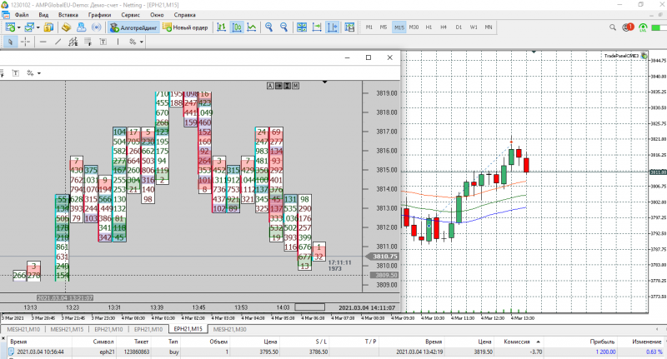Screen dimensions: 667x359
Task: Click the A button in cluster chart
Action: click(x=270, y=86)
